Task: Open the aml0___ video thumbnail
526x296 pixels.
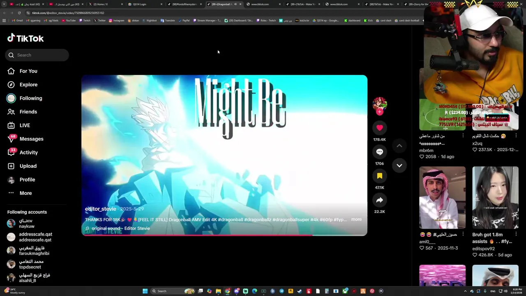Action: [442, 197]
